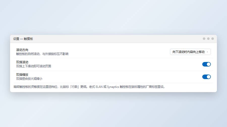This screenshot has width=227, height=127.
Task: Click the 触控板的自然滚动 description text
Action: tap(42, 54)
